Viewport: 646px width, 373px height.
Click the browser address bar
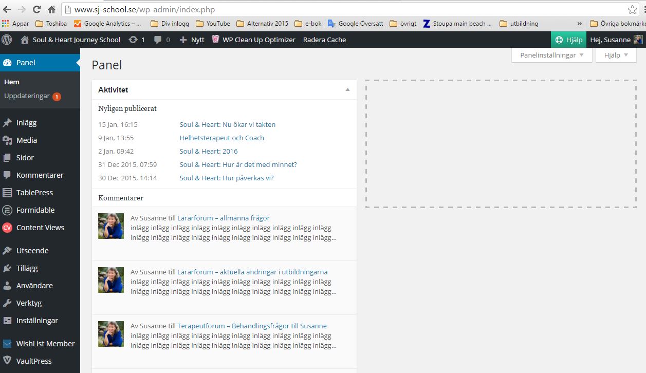pyautogui.click(x=339, y=9)
